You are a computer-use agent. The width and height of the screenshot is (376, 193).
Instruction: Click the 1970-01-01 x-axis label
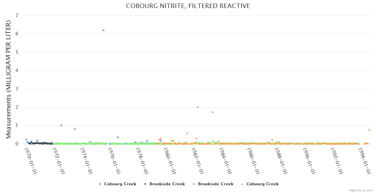tap(31, 161)
